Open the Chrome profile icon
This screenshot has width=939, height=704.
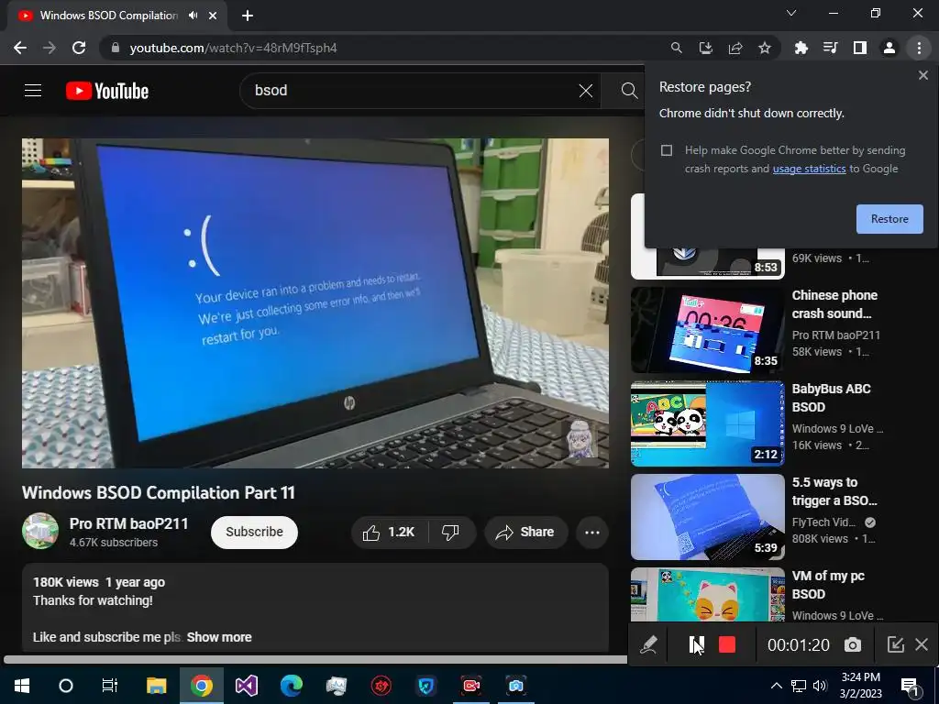pyautogui.click(x=889, y=48)
